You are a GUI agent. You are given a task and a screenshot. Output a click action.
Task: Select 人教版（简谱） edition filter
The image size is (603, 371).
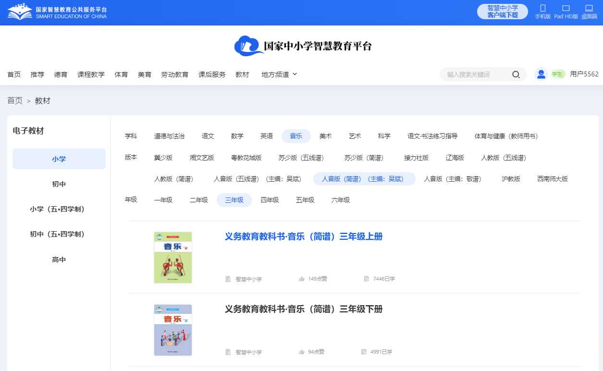coord(173,179)
